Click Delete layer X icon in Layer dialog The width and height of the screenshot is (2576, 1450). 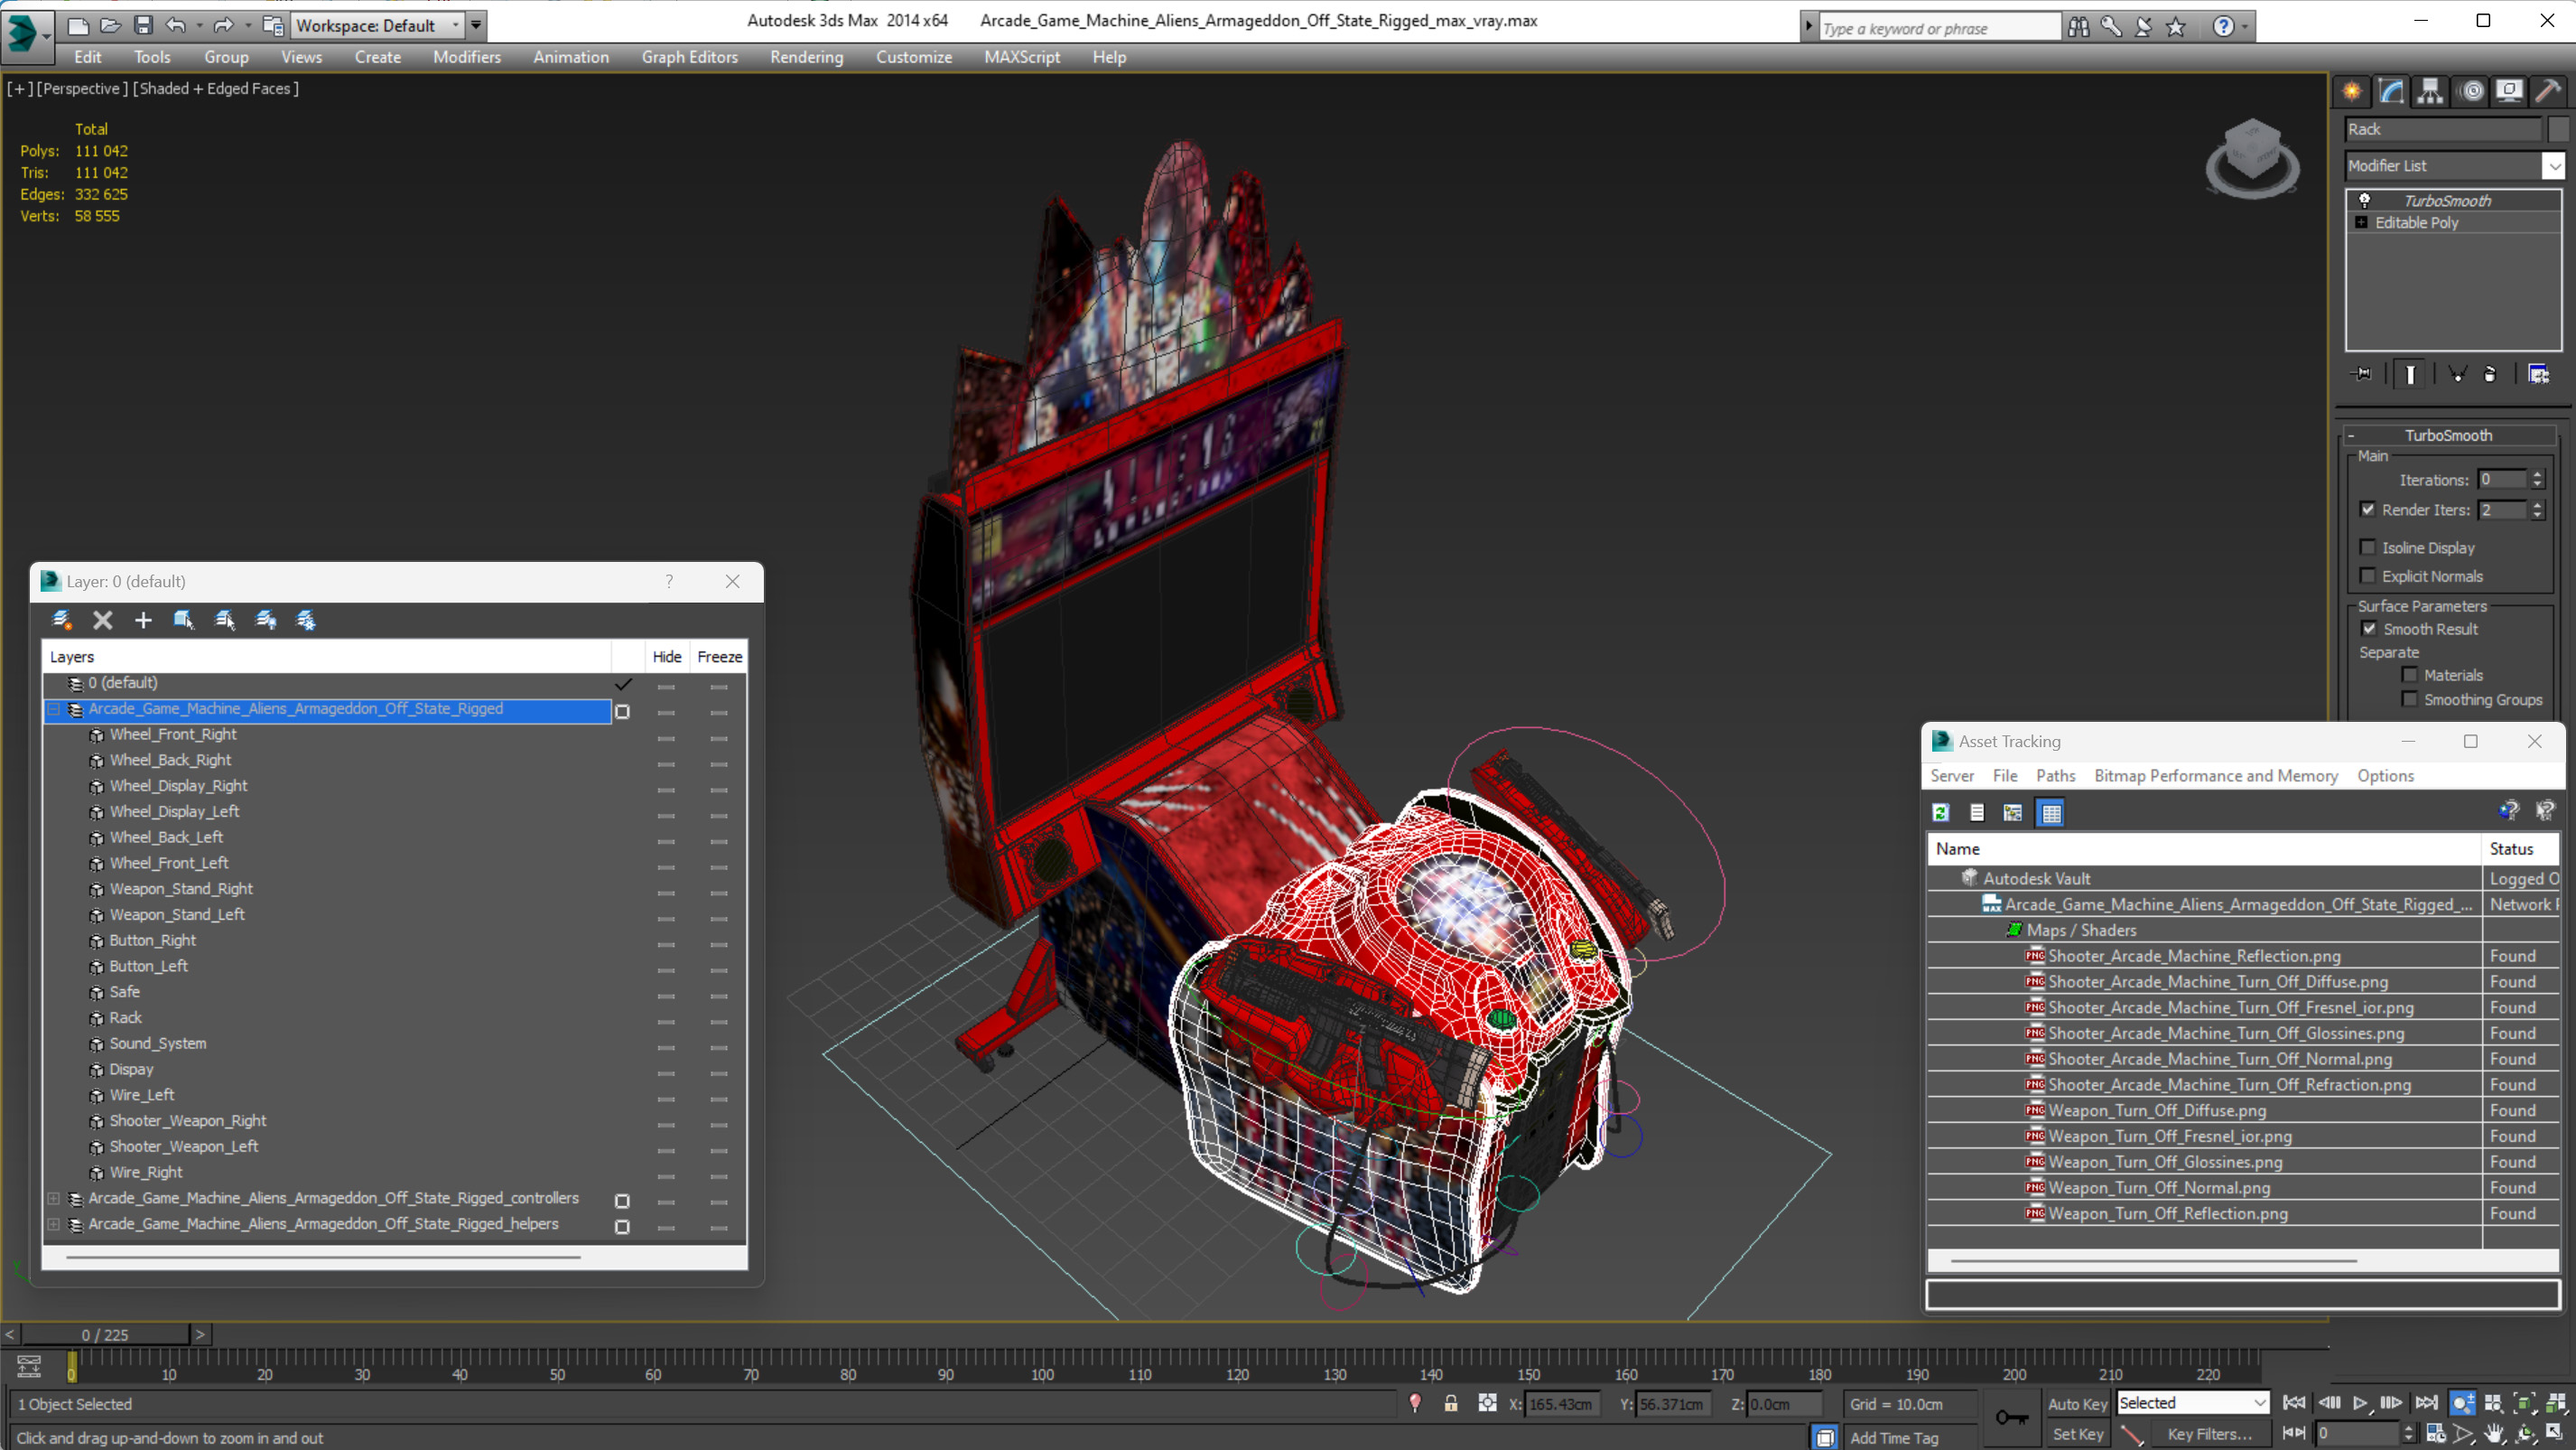(103, 621)
